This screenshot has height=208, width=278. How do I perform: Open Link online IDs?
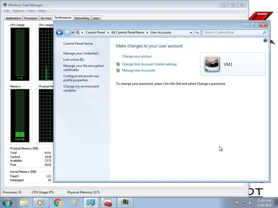(74, 59)
